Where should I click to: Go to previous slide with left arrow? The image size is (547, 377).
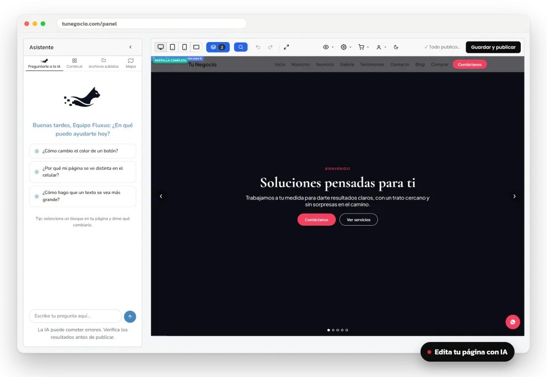pos(161,196)
